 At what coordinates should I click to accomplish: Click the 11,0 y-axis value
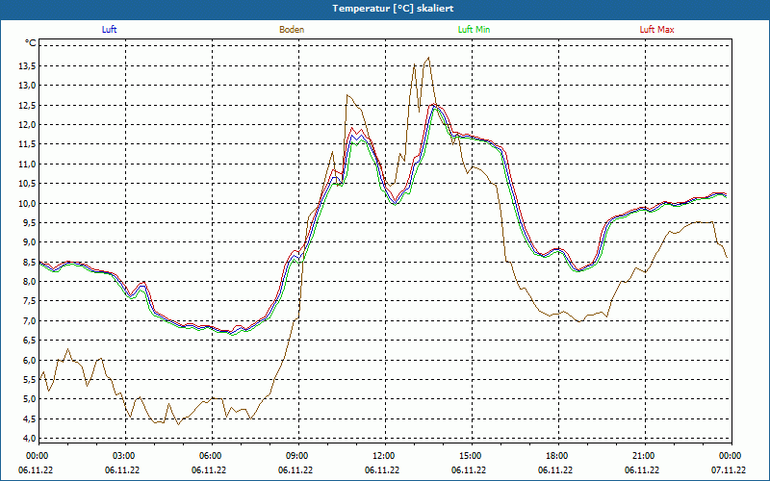click(28, 164)
